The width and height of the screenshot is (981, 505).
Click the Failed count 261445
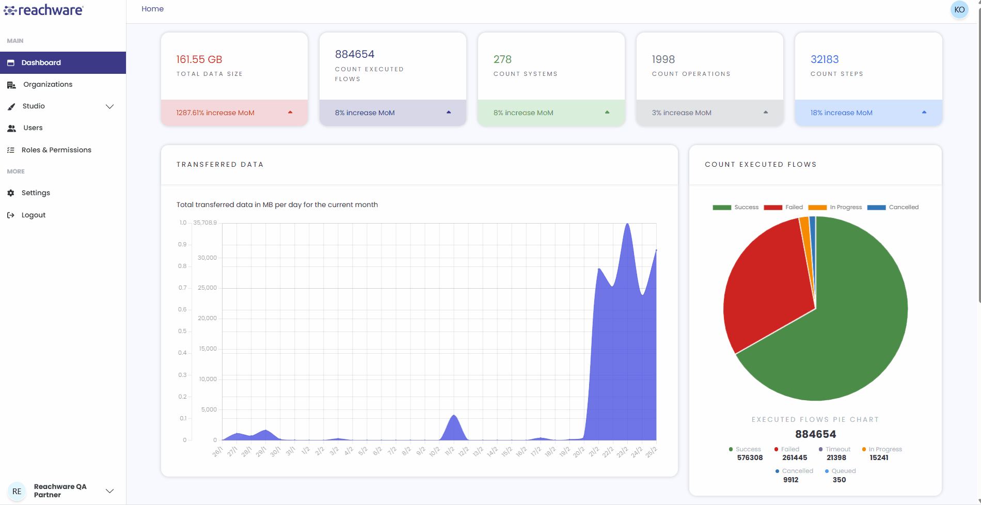point(794,457)
